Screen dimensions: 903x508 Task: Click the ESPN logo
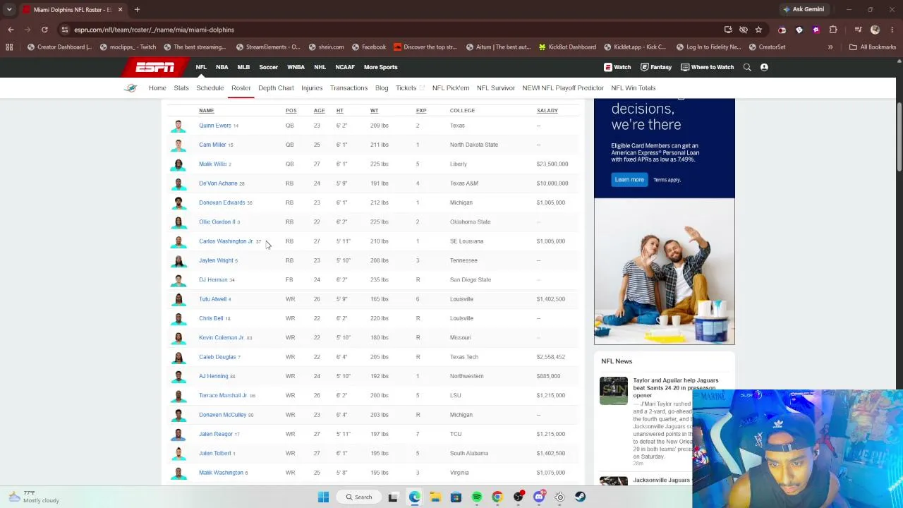click(x=155, y=67)
